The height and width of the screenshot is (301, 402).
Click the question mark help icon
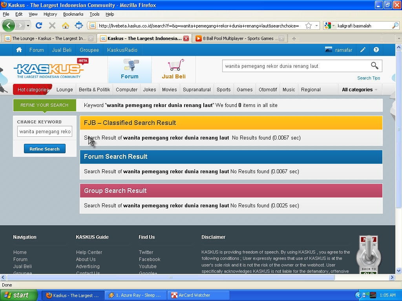[376, 50]
